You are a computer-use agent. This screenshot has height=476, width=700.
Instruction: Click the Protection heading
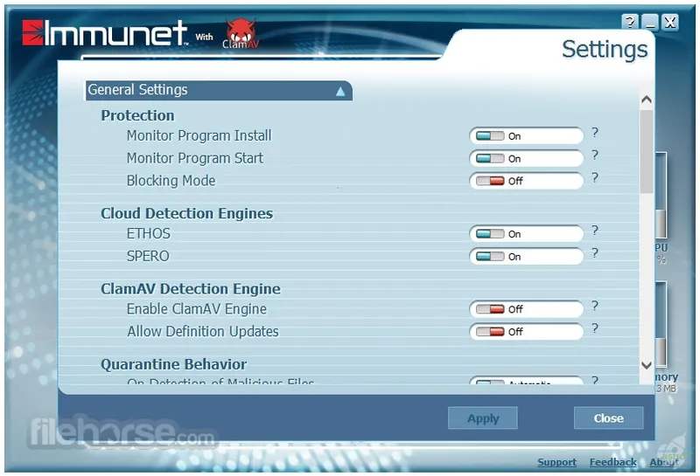[137, 115]
